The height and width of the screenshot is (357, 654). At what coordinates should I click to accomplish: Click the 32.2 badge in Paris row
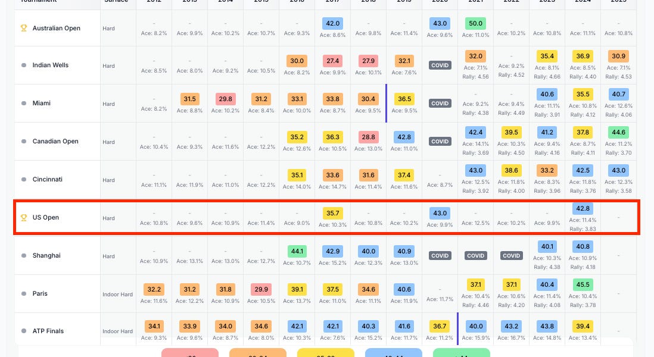[154, 289]
